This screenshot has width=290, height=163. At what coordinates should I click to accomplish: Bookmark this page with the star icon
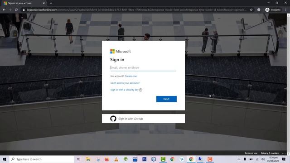tap(251, 10)
